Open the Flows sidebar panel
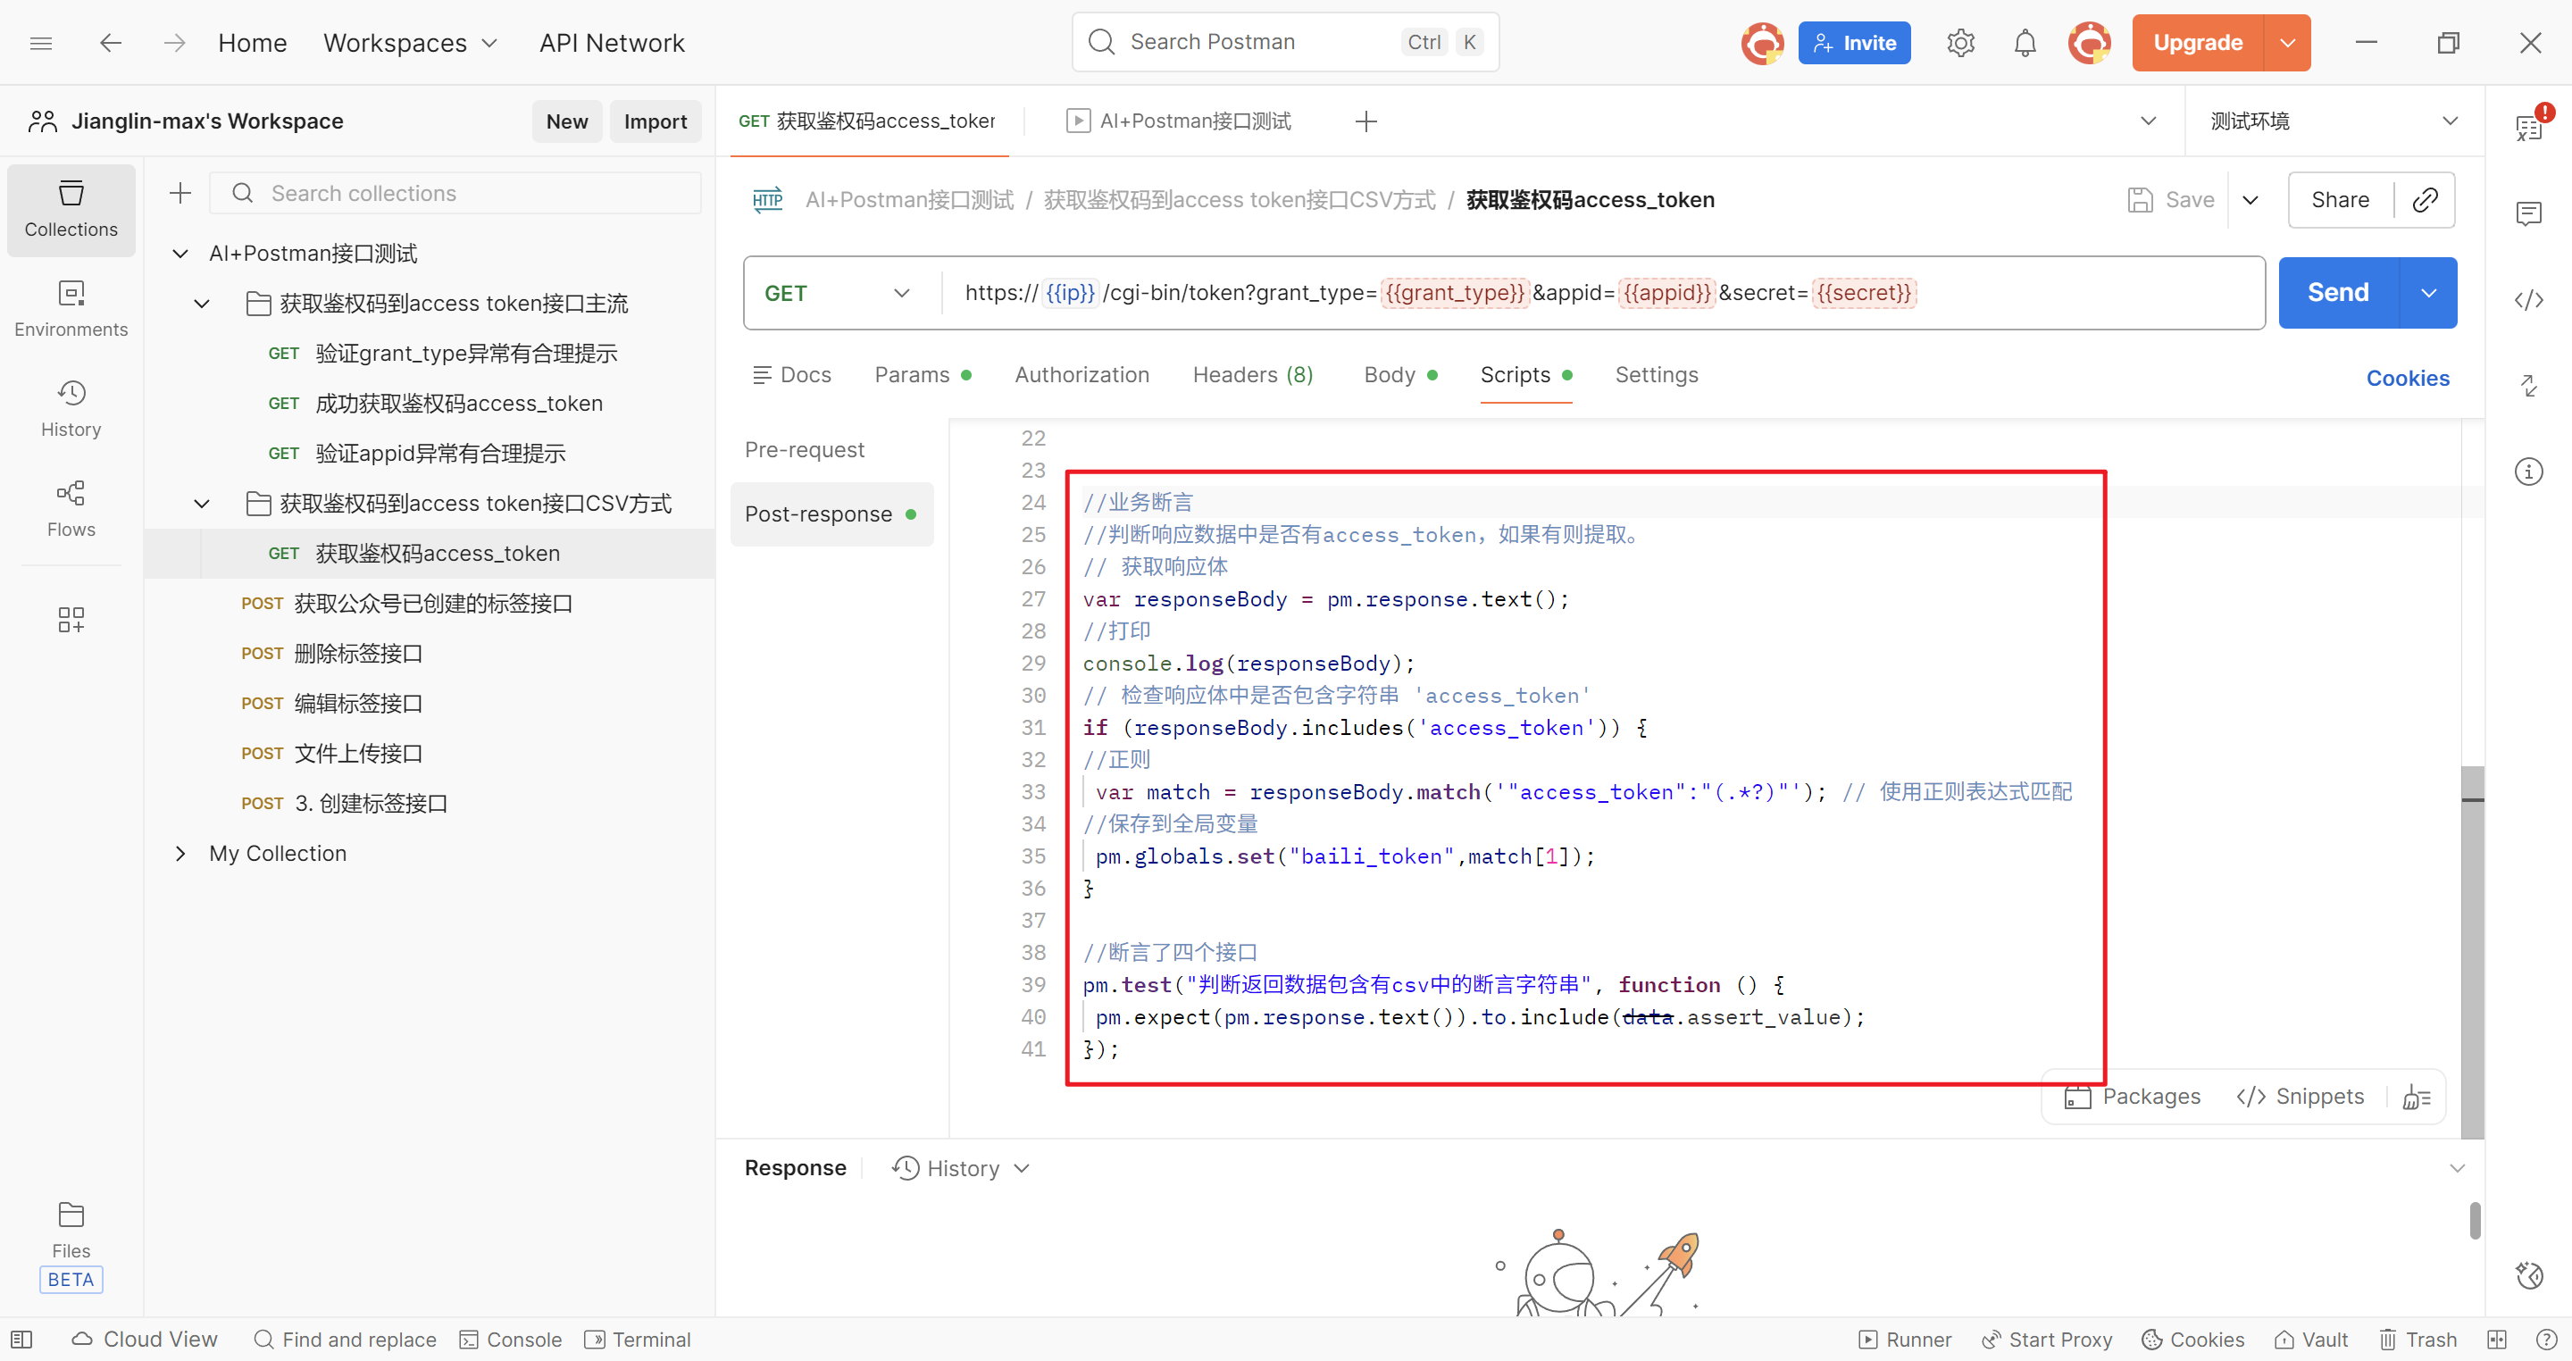Screen dimensions: 2572x1361 71,508
